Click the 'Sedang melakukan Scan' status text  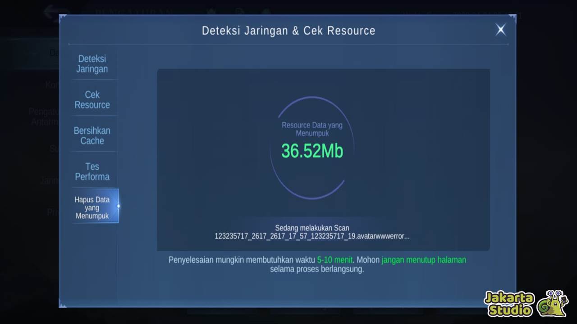click(x=312, y=228)
